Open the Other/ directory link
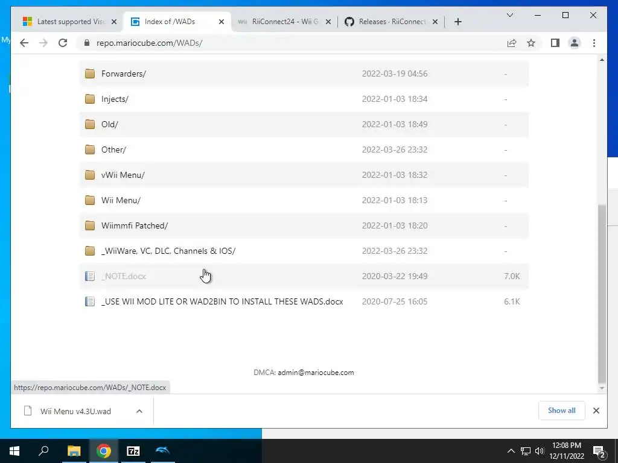 click(x=113, y=150)
